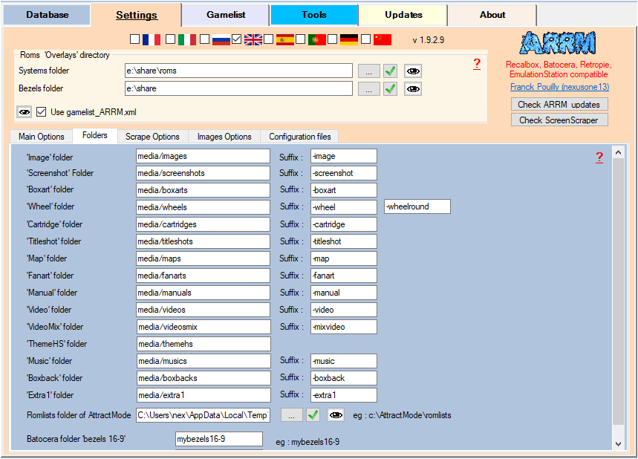Click the 'Wheel' folder path input field
This screenshot has width=638, height=459.
click(x=203, y=207)
